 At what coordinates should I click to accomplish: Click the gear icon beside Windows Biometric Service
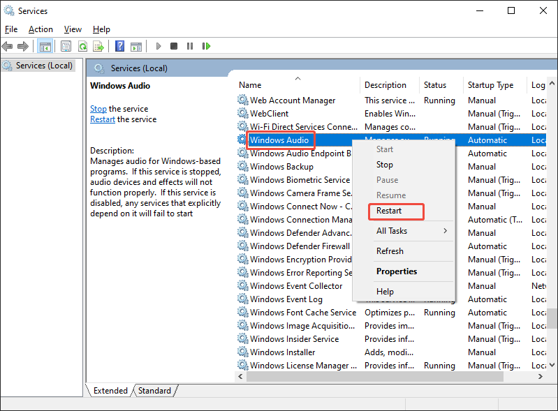tap(243, 179)
